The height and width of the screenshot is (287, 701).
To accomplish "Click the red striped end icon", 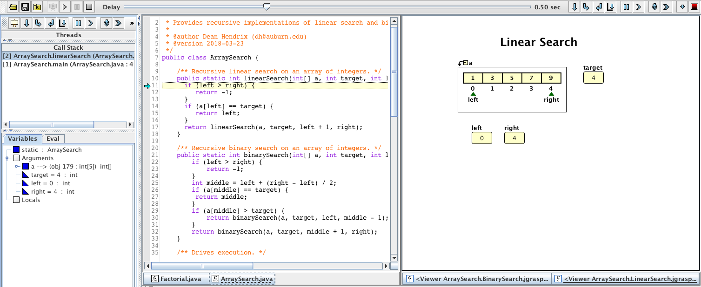I will click(694, 7).
